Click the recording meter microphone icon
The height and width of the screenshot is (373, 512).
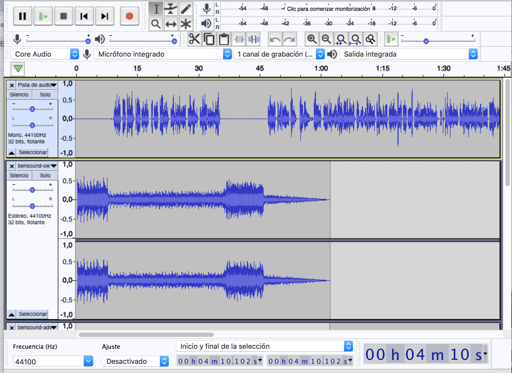[207, 9]
